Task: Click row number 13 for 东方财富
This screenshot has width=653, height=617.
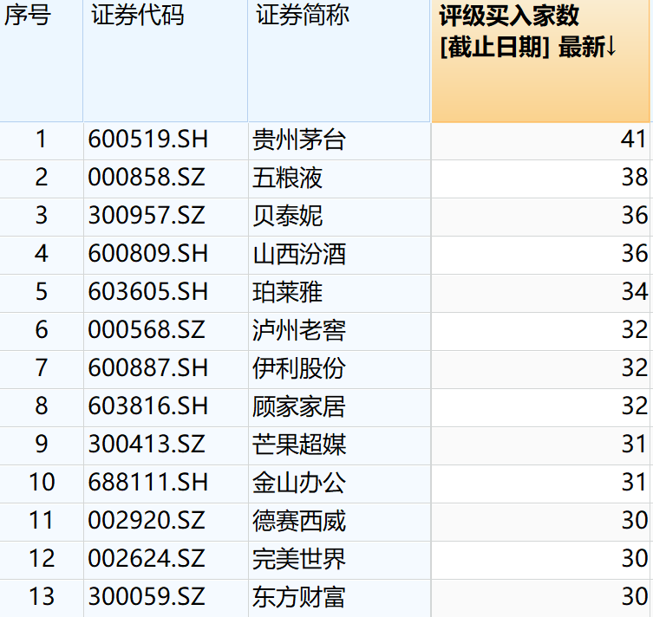Action: pyautogui.click(x=42, y=597)
